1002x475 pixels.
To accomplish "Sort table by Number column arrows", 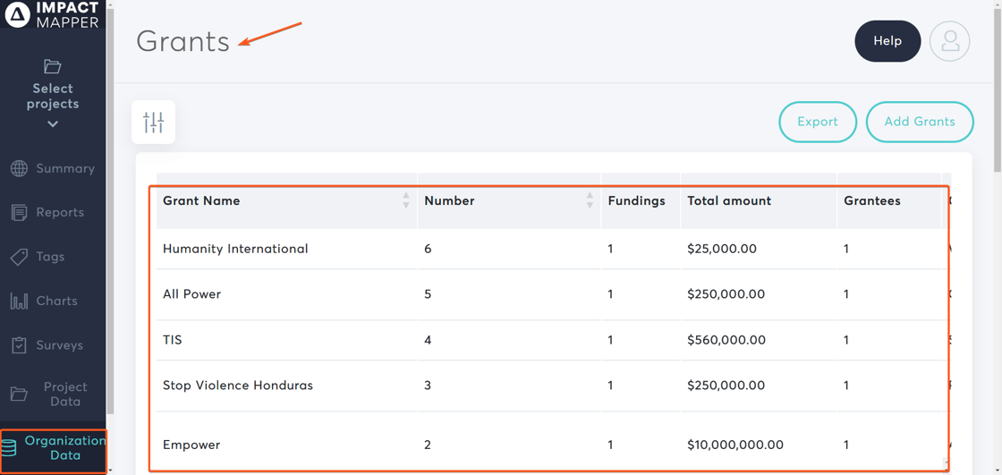I will [x=590, y=200].
